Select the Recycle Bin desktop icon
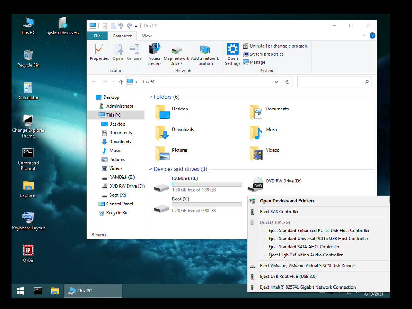 28,59
